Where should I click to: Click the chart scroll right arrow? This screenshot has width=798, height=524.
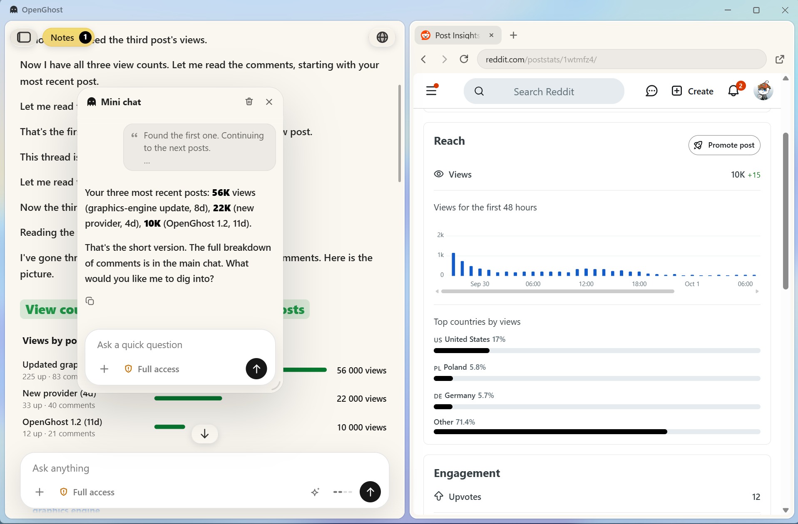pyautogui.click(x=757, y=292)
